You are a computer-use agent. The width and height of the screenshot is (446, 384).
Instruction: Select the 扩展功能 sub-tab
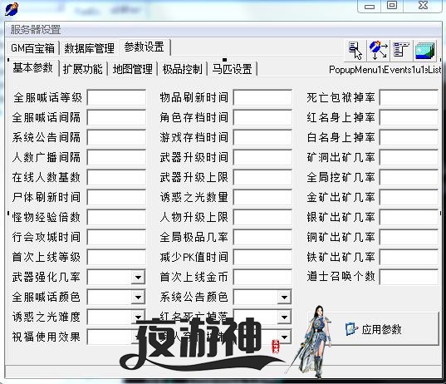[83, 69]
